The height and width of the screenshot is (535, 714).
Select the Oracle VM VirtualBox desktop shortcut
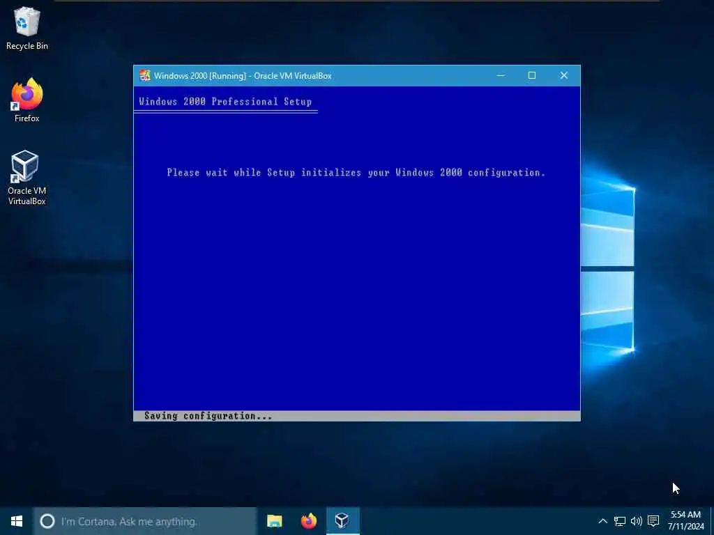coord(27,178)
